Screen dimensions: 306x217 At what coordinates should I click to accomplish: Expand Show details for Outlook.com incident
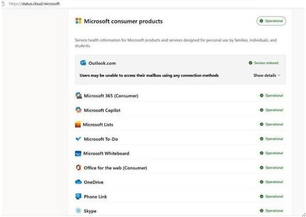point(267,75)
